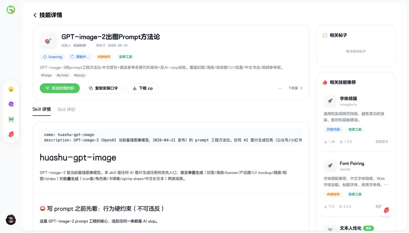Click the rocket icon of 字体排版
The width and height of the screenshot is (409, 233).
pos(330,101)
